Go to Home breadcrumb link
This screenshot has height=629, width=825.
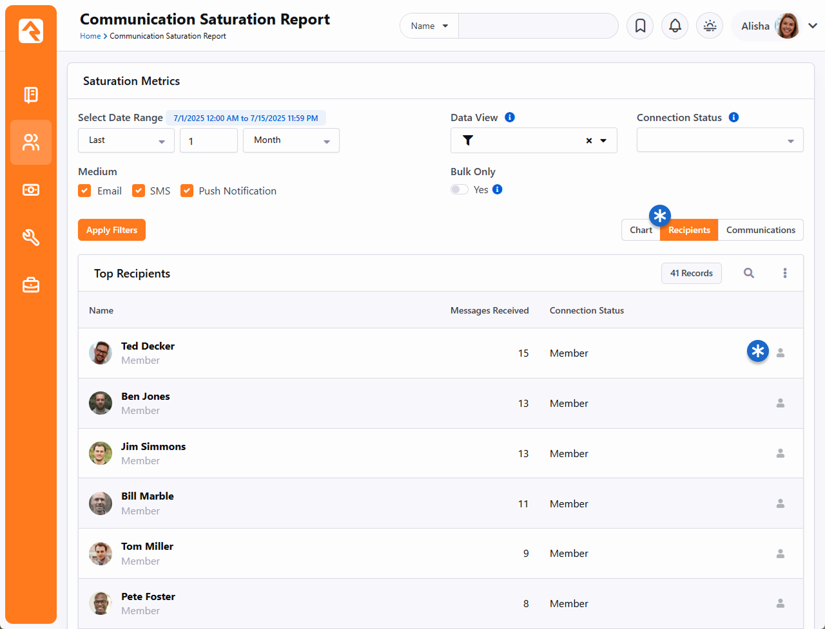click(x=90, y=36)
